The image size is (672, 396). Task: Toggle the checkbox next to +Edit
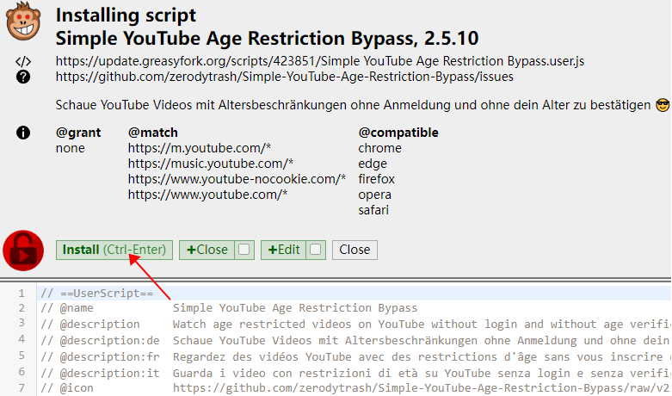tap(316, 250)
